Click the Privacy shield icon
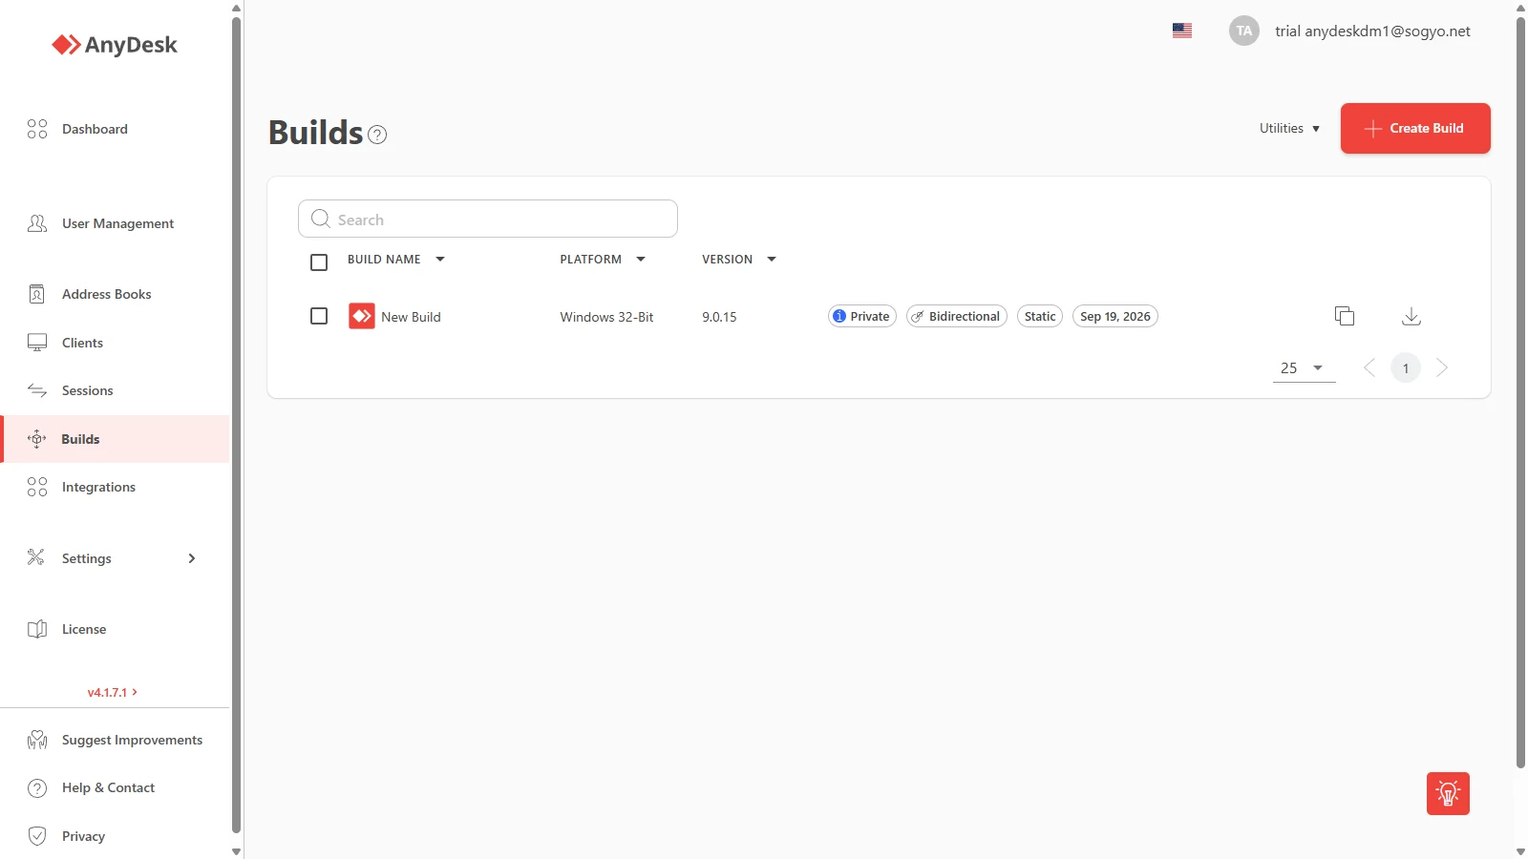The height and width of the screenshot is (859, 1528). point(37,836)
